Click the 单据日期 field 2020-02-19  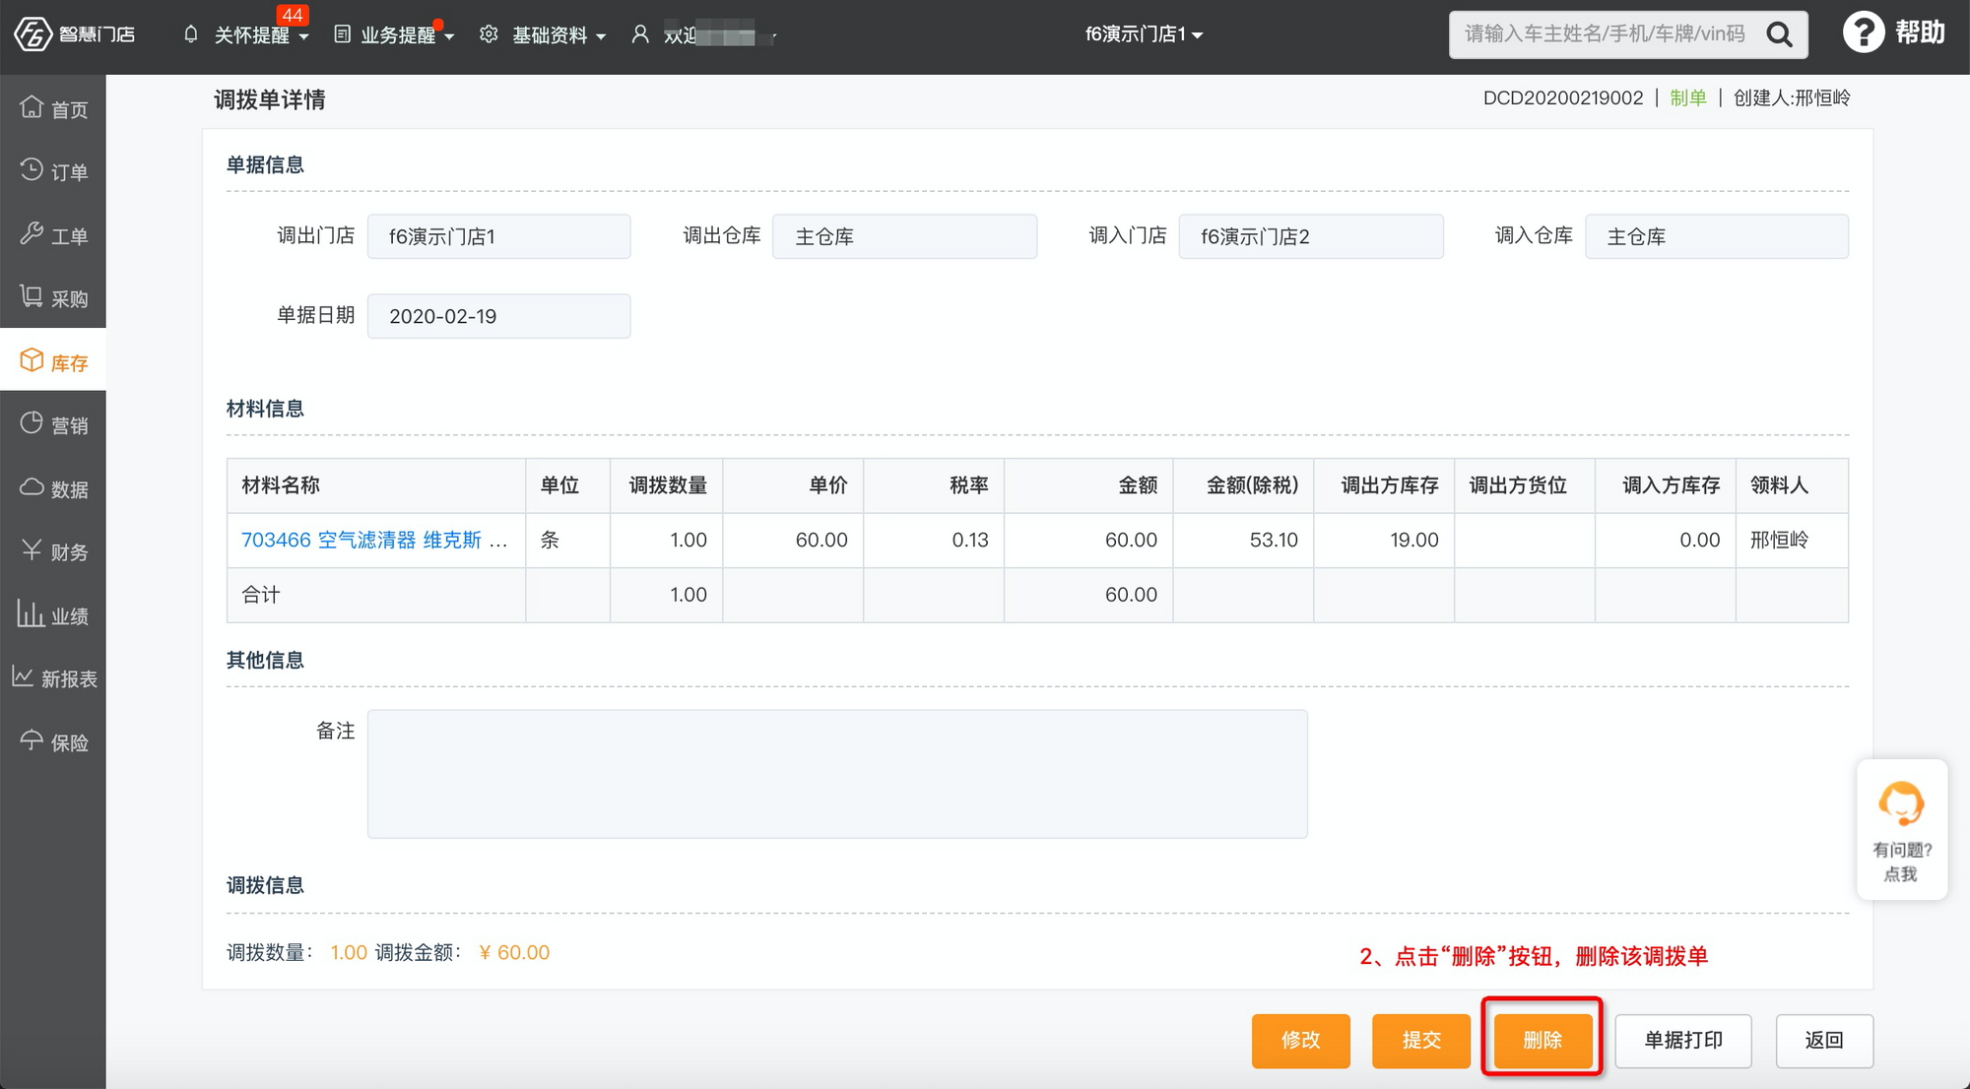(498, 316)
